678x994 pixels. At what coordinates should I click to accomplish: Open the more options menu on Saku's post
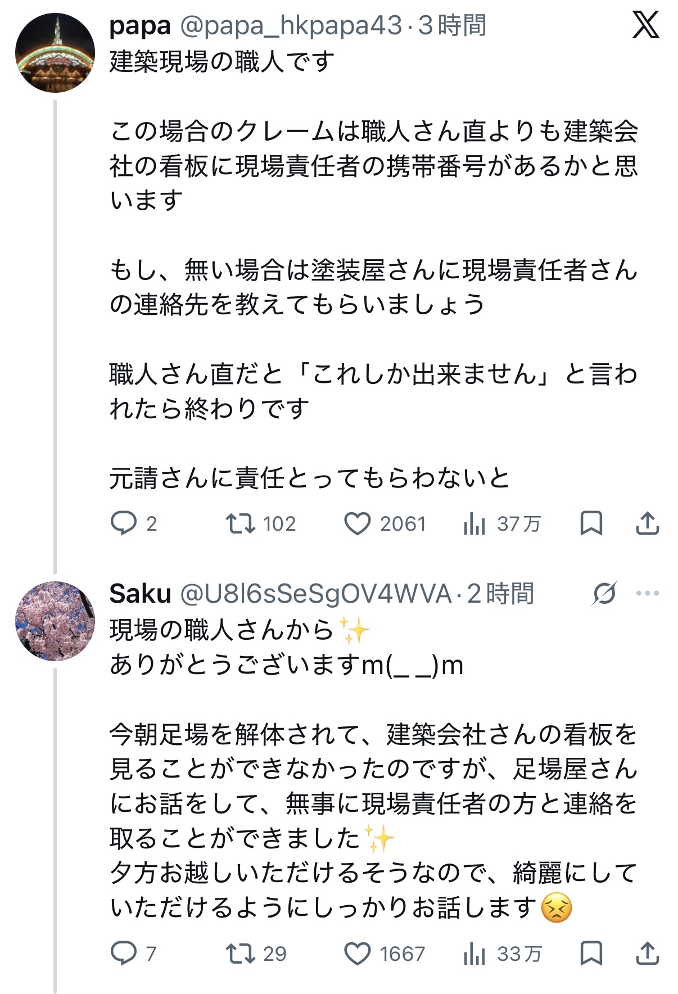click(x=647, y=593)
